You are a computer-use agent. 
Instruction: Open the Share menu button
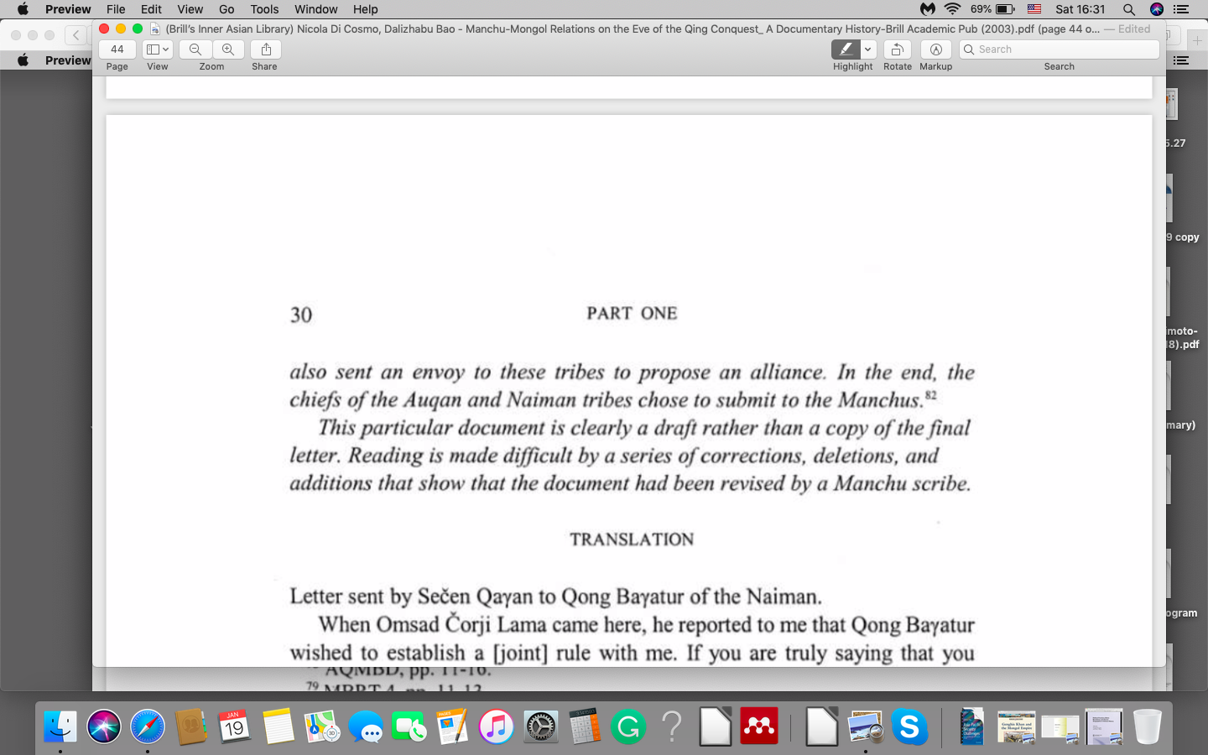(x=266, y=49)
